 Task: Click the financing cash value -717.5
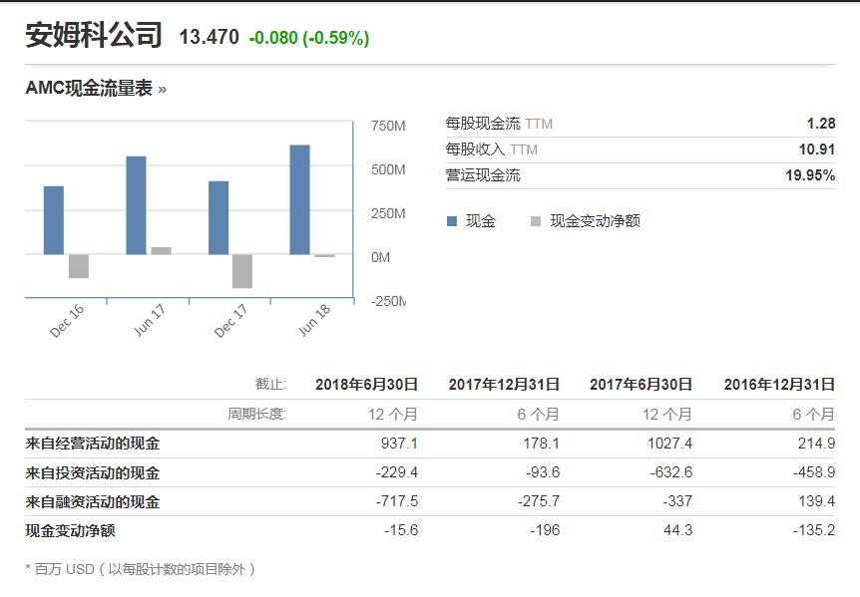[397, 501]
